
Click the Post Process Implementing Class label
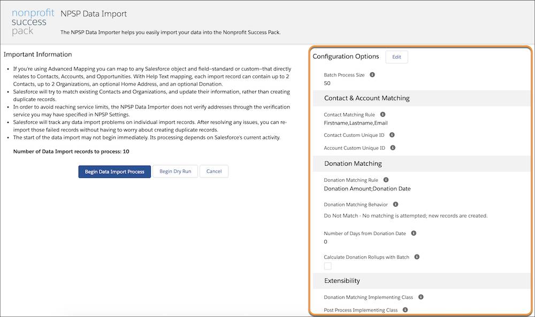pos(361,310)
